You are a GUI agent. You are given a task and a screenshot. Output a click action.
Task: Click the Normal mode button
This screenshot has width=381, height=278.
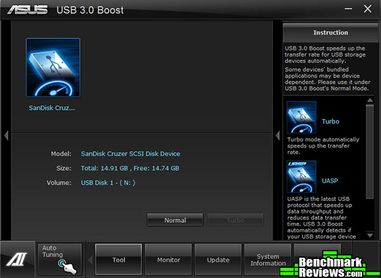[x=175, y=220]
